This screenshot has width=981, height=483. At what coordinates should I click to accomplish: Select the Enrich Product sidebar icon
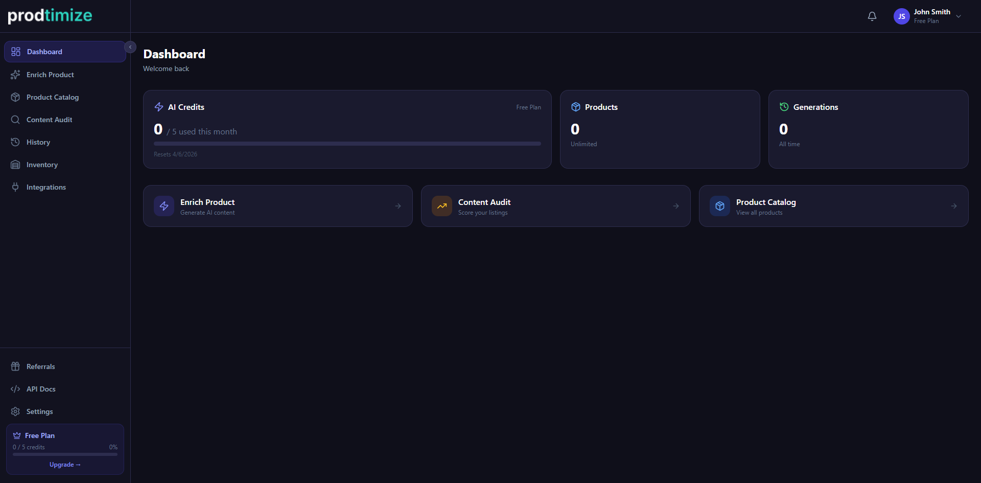(15, 75)
